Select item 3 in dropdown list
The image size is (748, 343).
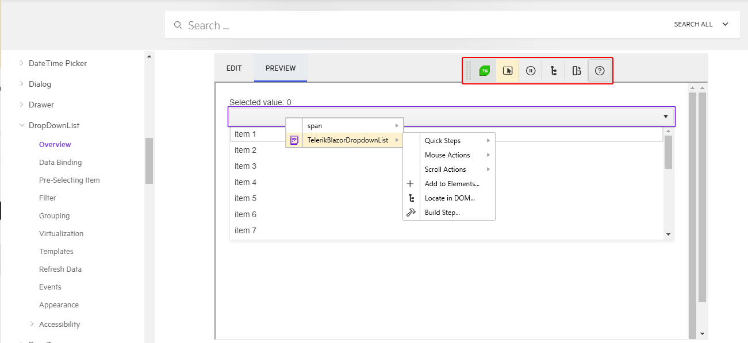(447, 166)
